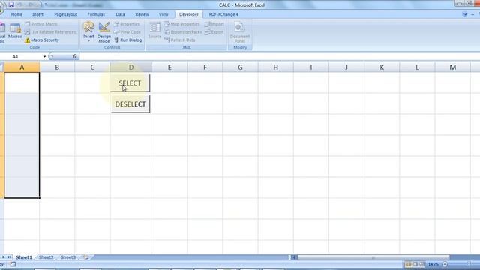Click the Insert Worksheet tab icon

coord(86,257)
